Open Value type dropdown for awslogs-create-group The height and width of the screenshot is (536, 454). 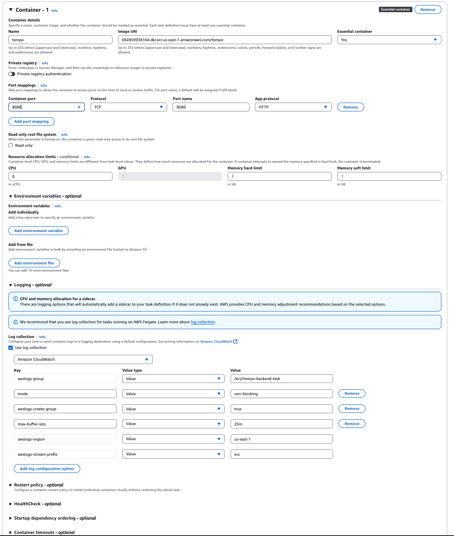(x=173, y=409)
